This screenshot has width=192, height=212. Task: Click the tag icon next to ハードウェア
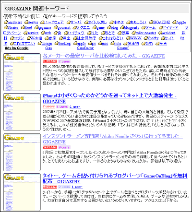pos(42,22)
